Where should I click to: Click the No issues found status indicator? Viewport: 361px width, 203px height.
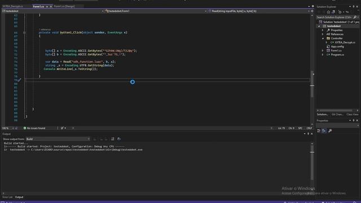34,128
